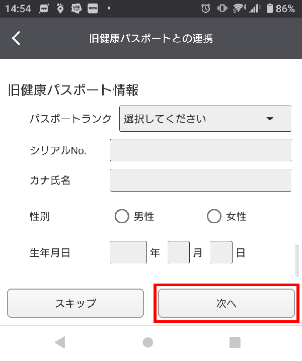Tap the Android back navigation triangle
The width and height of the screenshot is (302, 361).
[60, 342]
